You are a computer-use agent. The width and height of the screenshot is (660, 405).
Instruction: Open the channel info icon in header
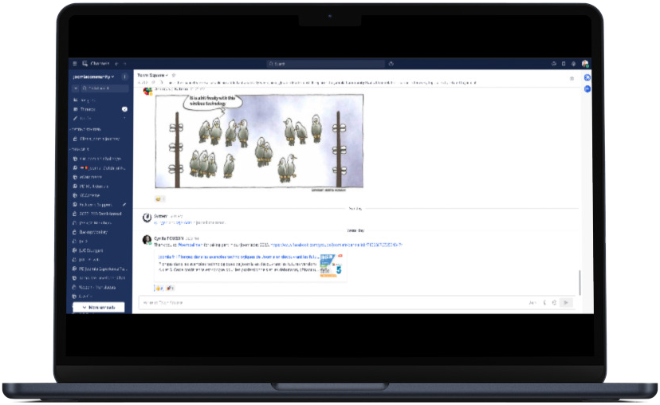(571, 78)
